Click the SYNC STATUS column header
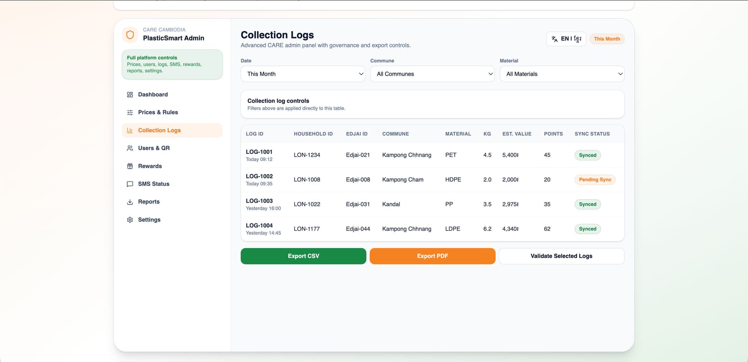The height and width of the screenshot is (362, 748). tap(592, 134)
